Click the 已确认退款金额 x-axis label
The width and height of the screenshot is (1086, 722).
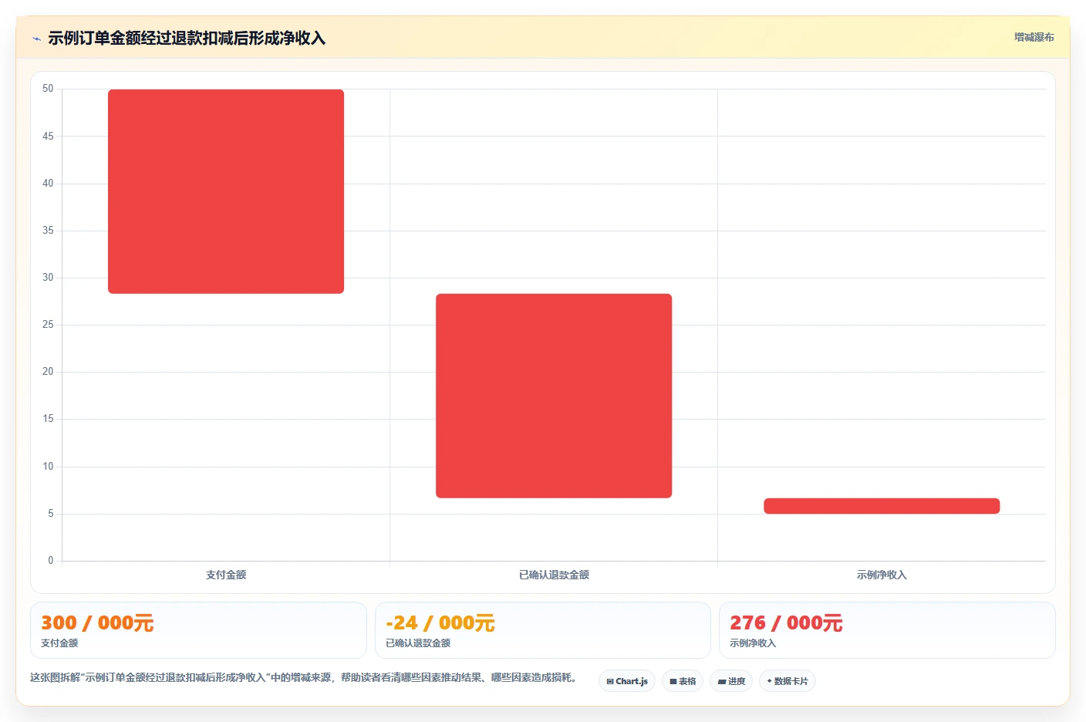(554, 575)
